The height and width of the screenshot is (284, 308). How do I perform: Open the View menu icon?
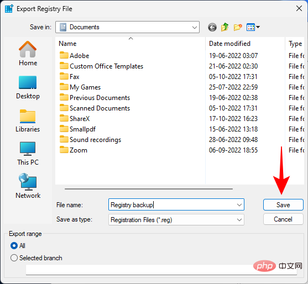point(253,27)
